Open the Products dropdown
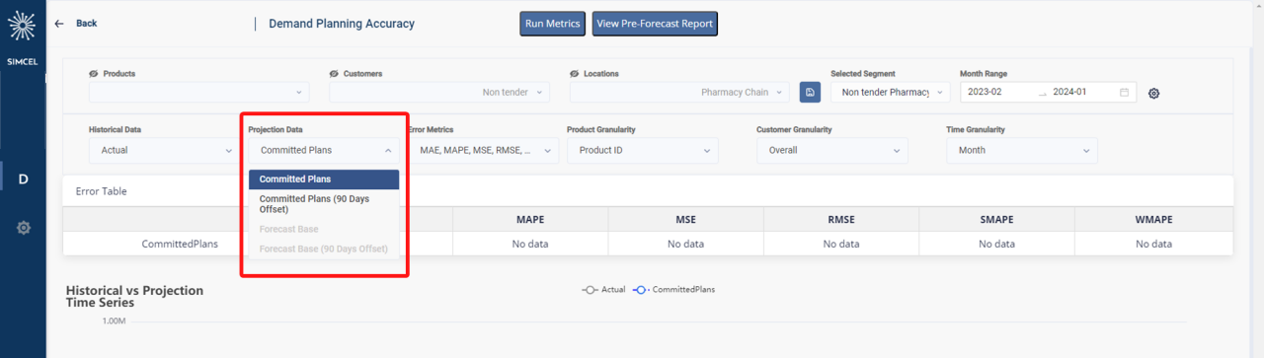Image resolution: width=1264 pixels, height=358 pixels. click(x=198, y=92)
